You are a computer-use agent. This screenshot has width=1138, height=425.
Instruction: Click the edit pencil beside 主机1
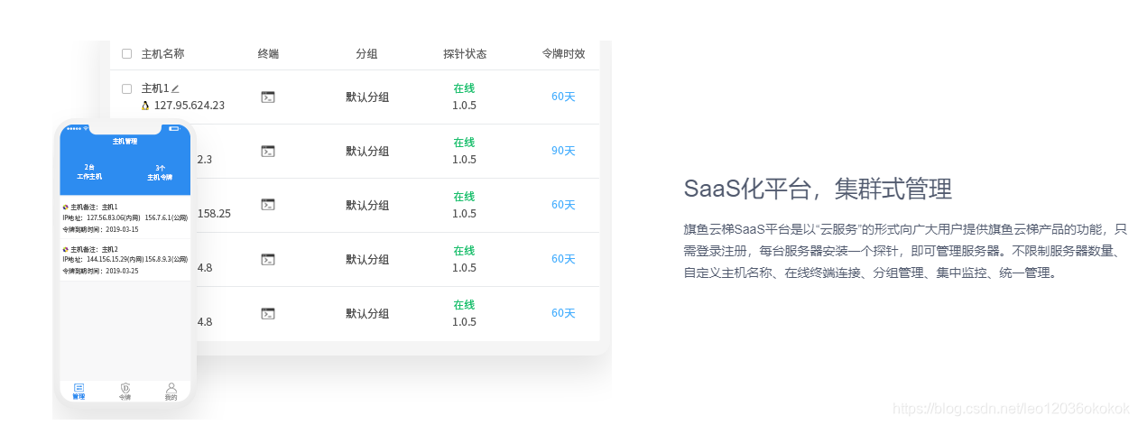(x=175, y=88)
